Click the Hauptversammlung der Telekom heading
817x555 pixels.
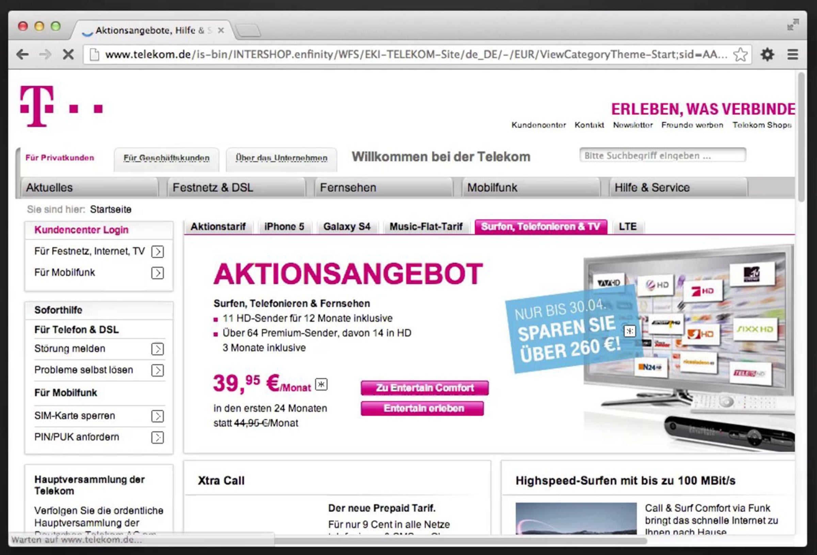tap(89, 485)
